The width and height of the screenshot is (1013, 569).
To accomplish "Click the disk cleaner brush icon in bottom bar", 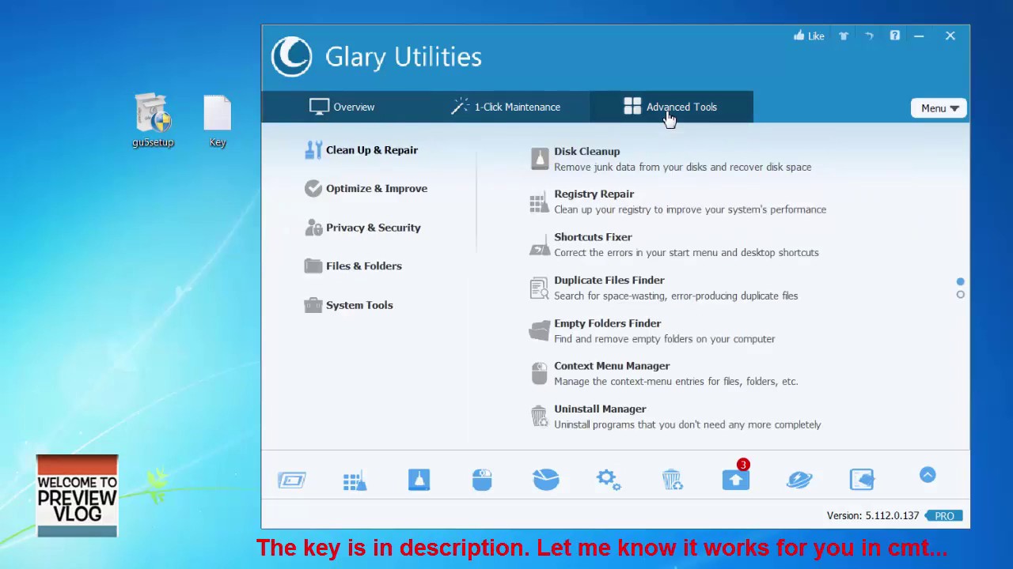I will pos(419,480).
